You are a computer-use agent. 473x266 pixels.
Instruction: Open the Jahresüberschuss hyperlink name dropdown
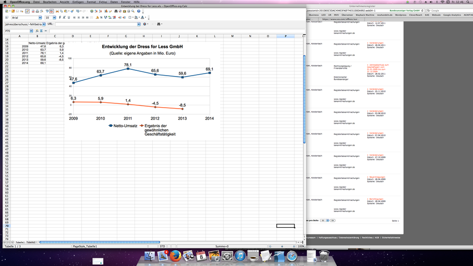coord(44,24)
